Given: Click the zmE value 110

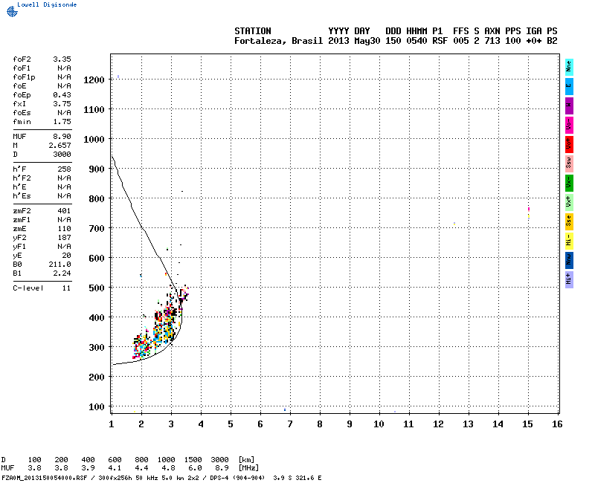Looking at the screenshot, I should 64,229.
